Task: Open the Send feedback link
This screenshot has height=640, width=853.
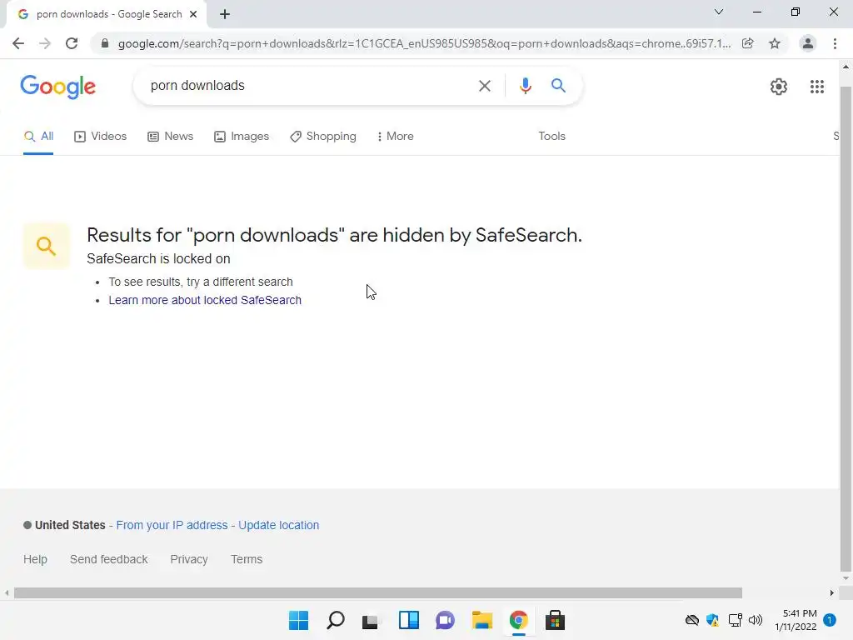Action: [x=109, y=559]
